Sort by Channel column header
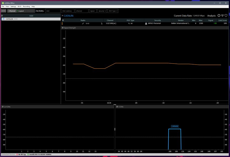 (x=110, y=20)
